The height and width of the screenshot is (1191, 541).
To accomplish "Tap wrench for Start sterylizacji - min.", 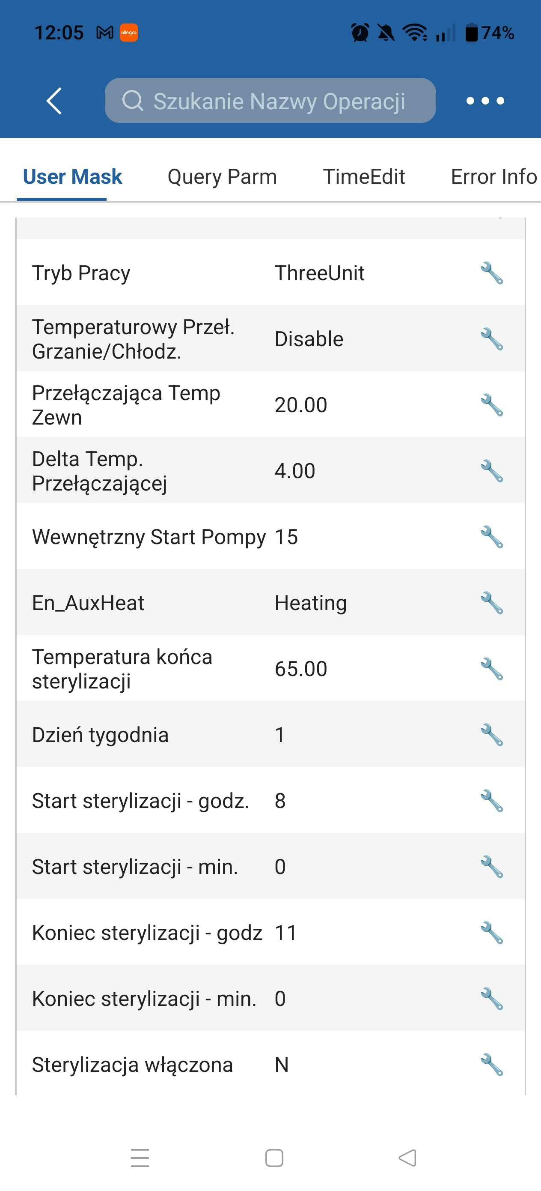I will [492, 866].
